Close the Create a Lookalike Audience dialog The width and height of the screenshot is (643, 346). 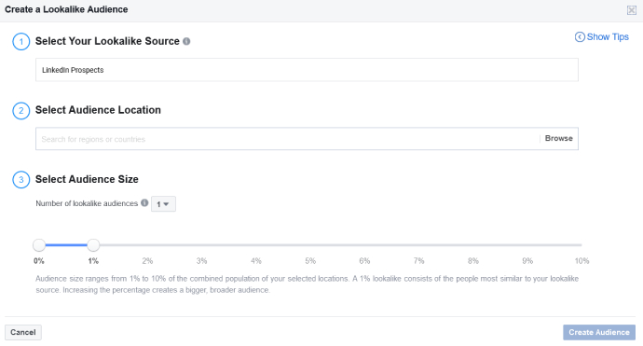point(631,10)
